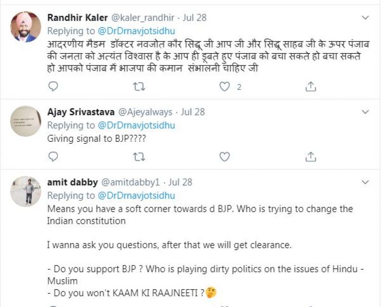Click amit dabby's profile photo
This screenshot has height=307, width=391.
pos(26,191)
